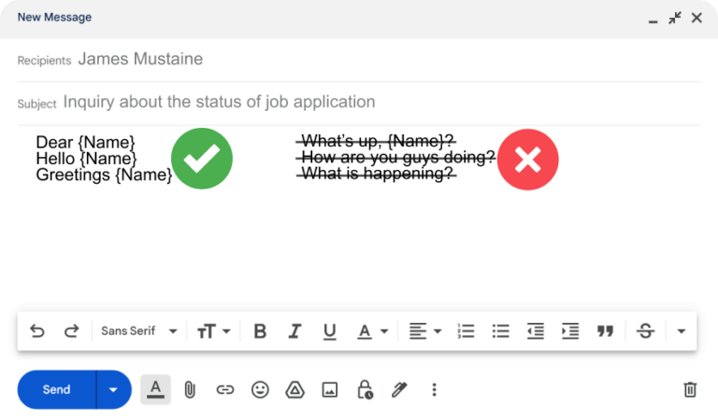This screenshot has width=718, height=420.
Task: Open the emoji picker
Action: (x=260, y=390)
